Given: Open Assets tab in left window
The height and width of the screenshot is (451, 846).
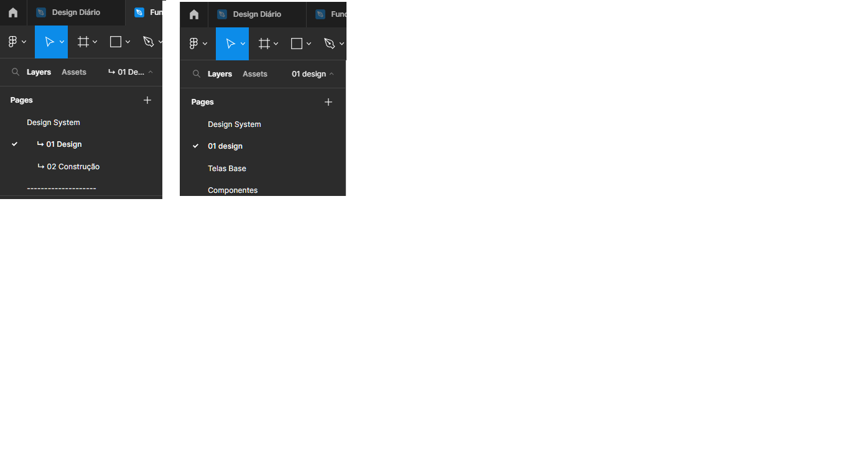Looking at the screenshot, I should coord(73,72).
